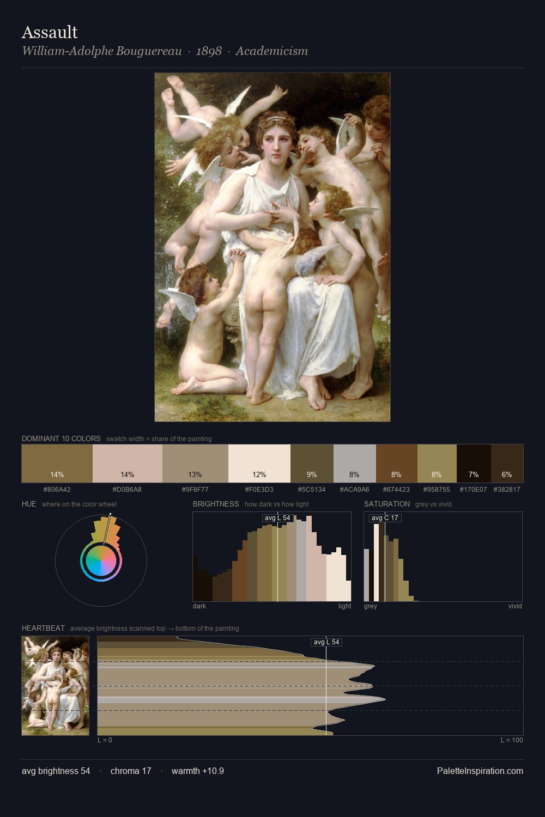Click the 'L = 0' axis label

(x=105, y=740)
